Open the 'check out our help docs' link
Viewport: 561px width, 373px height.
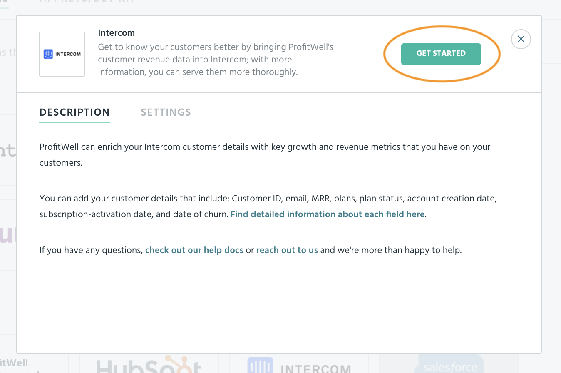point(194,250)
